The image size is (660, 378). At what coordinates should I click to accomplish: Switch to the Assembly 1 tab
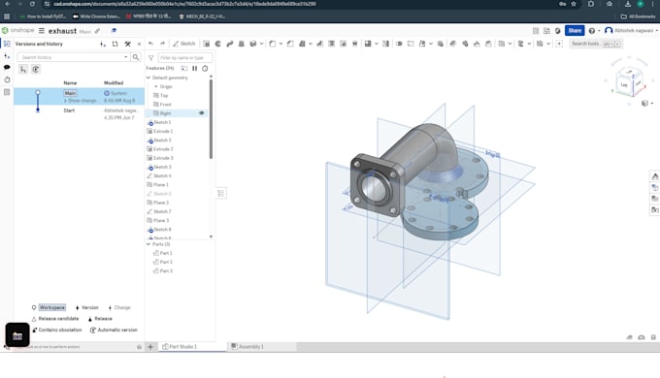247,347
